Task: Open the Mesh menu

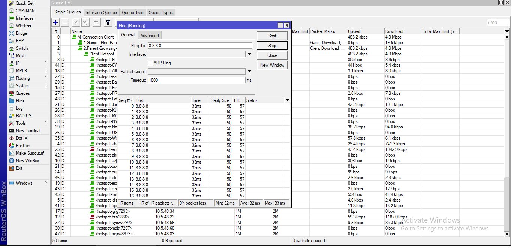Action: [x=21, y=56]
